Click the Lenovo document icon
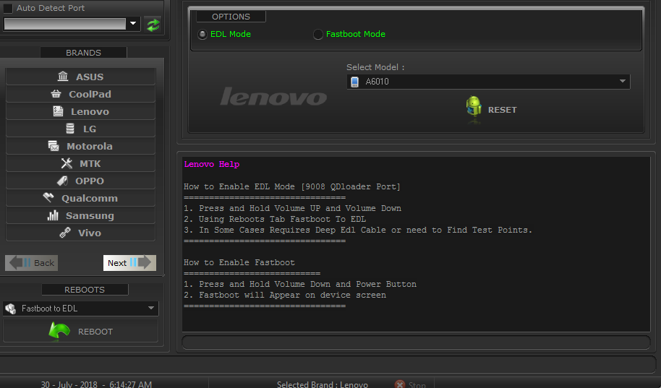 click(58, 111)
